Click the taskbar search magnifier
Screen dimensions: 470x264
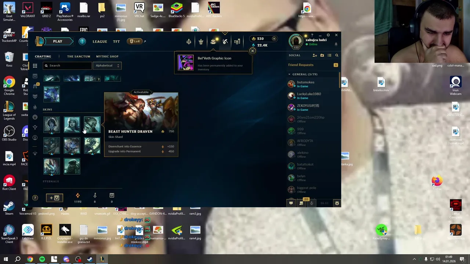18,259
